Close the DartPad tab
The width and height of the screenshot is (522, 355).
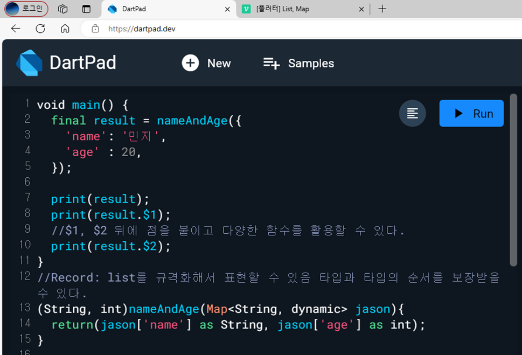click(227, 9)
